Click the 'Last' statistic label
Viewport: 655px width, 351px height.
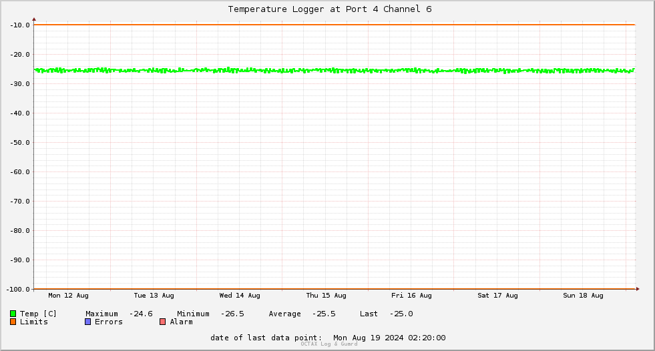point(369,314)
